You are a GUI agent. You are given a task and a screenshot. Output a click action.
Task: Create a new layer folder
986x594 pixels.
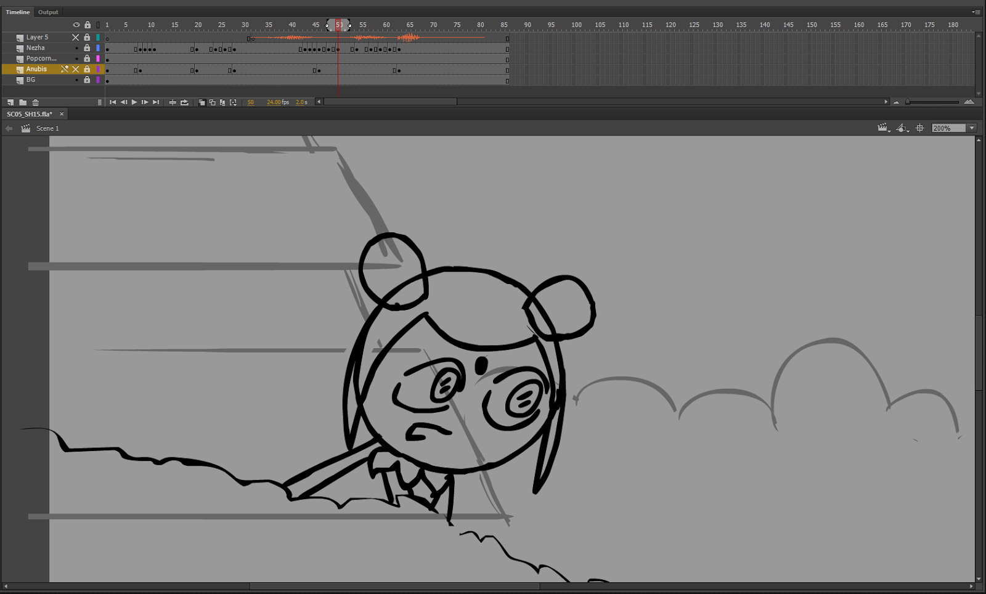click(23, 102)
